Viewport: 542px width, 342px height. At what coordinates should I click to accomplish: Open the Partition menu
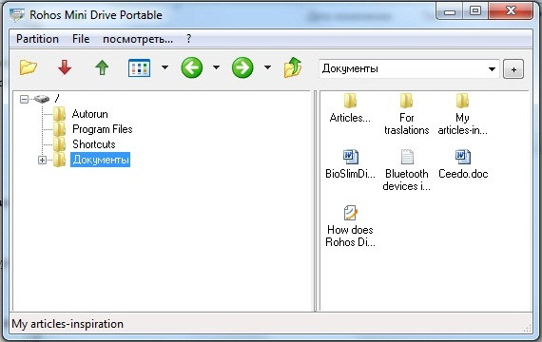(37, 39)
